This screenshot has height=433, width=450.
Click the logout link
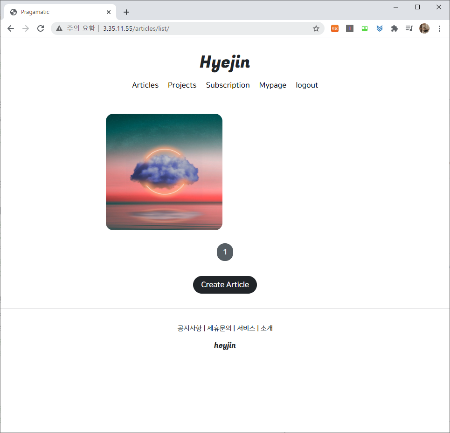pyautogui.click(x=307, y=85)
